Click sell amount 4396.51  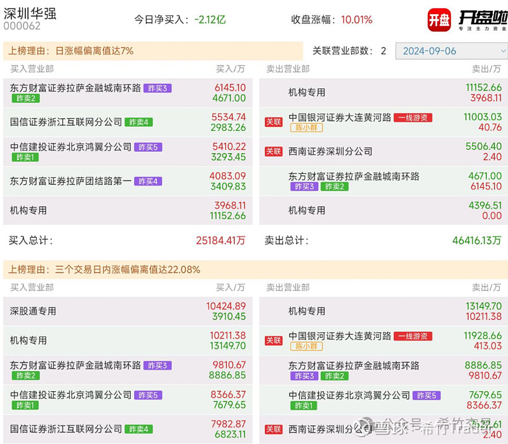tap(485, 205)
